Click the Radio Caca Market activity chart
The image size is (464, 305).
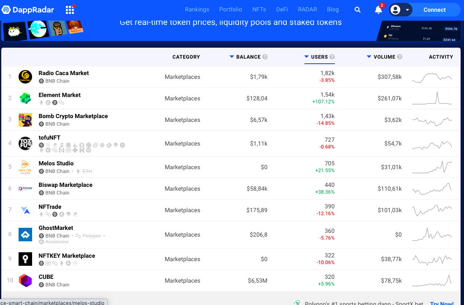click(x=432, y=78)
